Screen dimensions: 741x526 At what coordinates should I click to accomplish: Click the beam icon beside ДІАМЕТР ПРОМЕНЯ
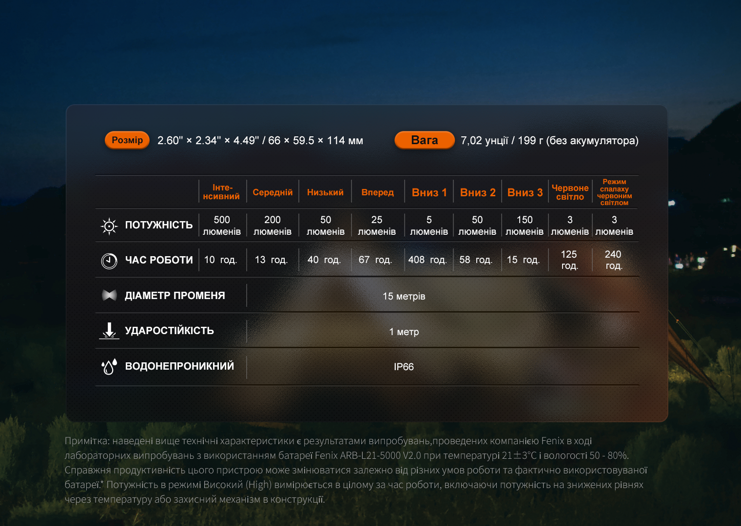click(x=109, y=295)
